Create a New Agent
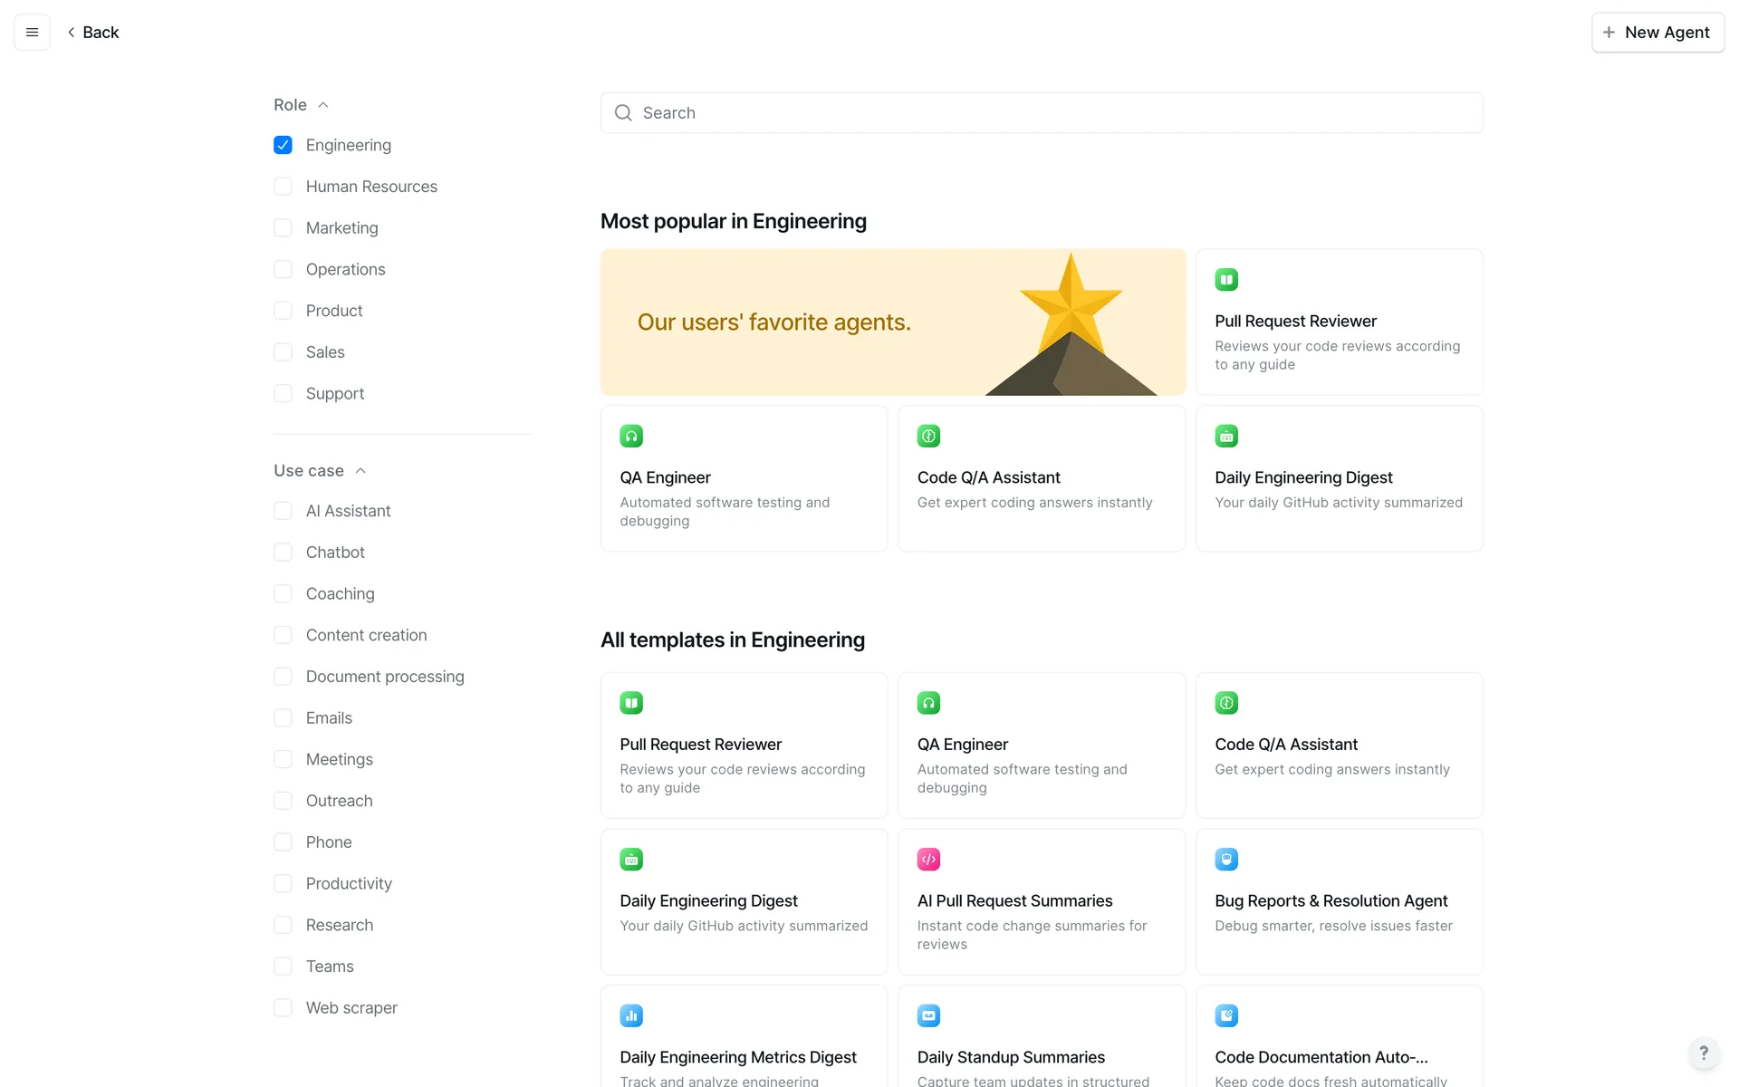This screenshot has height=1087, width=1739. click(1657, 33)
